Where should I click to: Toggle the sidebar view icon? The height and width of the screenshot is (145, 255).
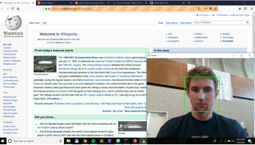pos(245,8)
